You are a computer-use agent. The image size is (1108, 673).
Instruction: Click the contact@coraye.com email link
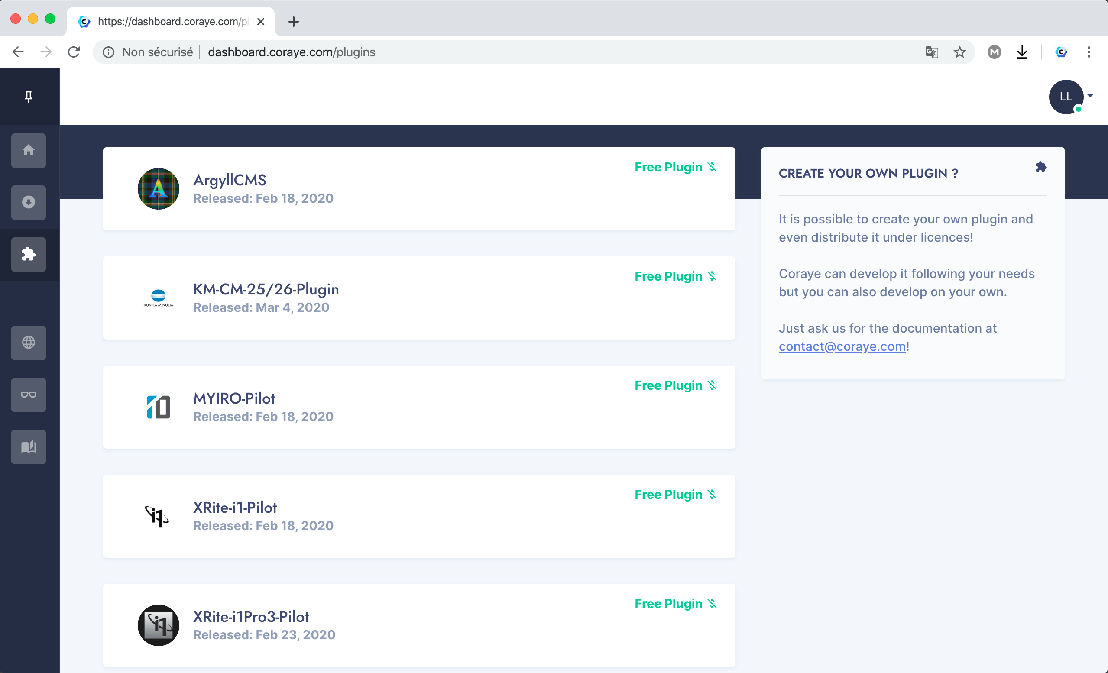[x=842, y=346]
